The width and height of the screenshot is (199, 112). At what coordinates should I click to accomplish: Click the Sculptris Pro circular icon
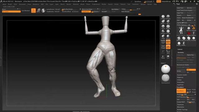(43, 11)
